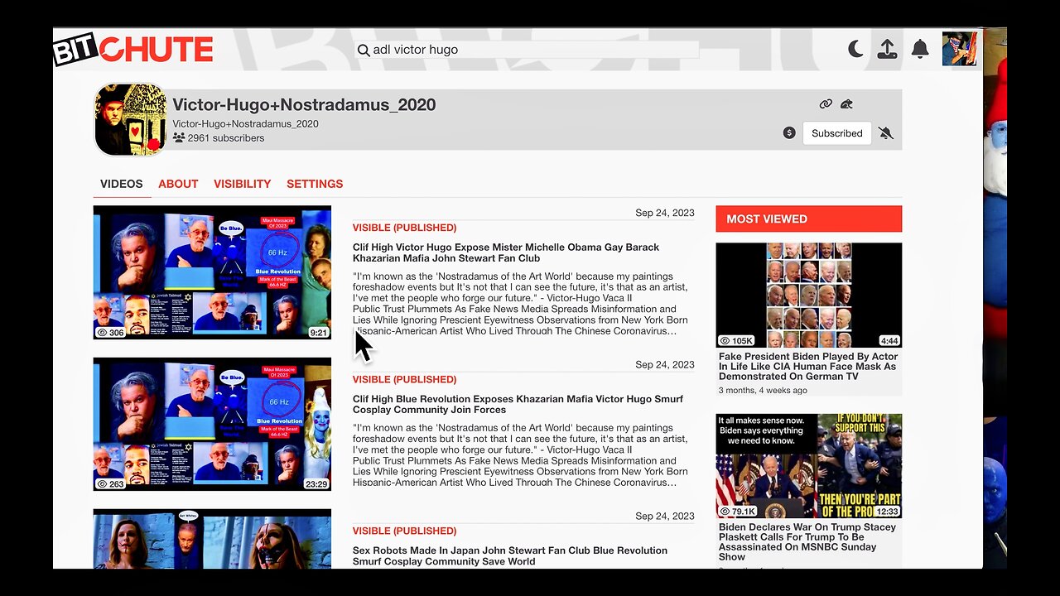
Task: Open Sex Robots Made In Japan title
Action: (x=510, y=555)
